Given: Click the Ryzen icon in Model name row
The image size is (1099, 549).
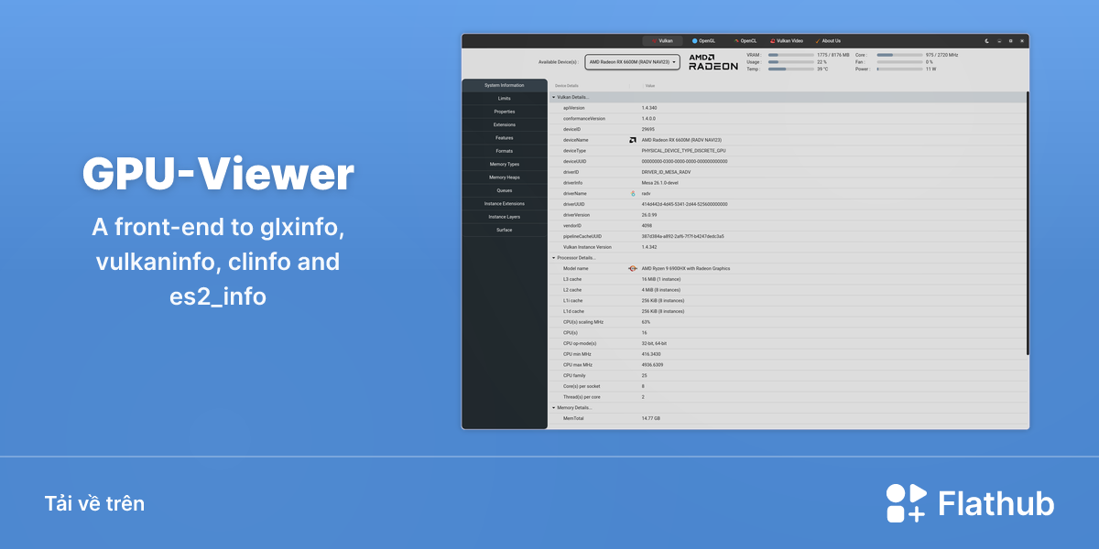Looking at the screenshot, I should point(633,268).
